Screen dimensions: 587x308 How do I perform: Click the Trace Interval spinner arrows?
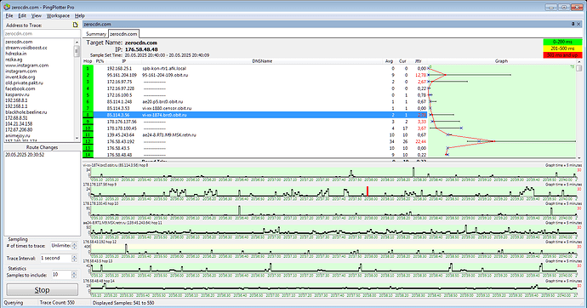pyautogui.click(x=74, y=258)
